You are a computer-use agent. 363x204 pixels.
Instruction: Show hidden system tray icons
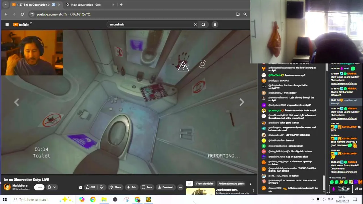(x=313, y=199)
